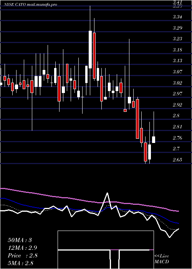Image resolution: width=192 pixels, height=269 pixels.
Task: Click the 5MA : 2.8 readout
Action: (20, 263)
